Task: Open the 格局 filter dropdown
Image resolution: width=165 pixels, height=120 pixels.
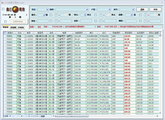Action: [x=87, y=10]
